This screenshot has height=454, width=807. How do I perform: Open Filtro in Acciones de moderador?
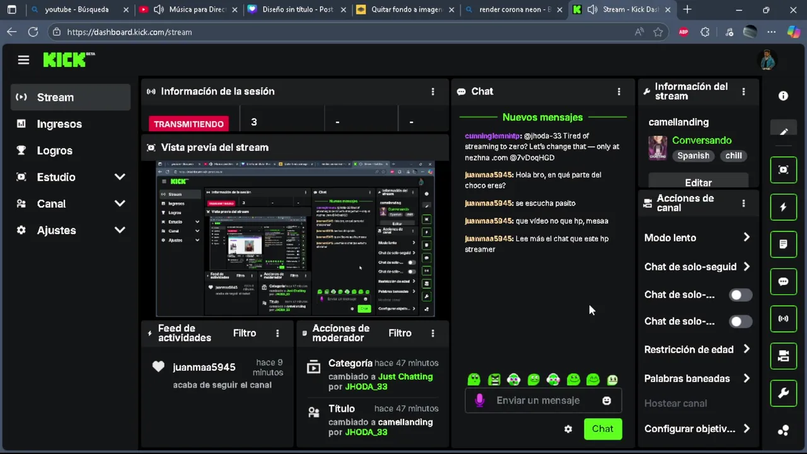(x=400, y=333)
